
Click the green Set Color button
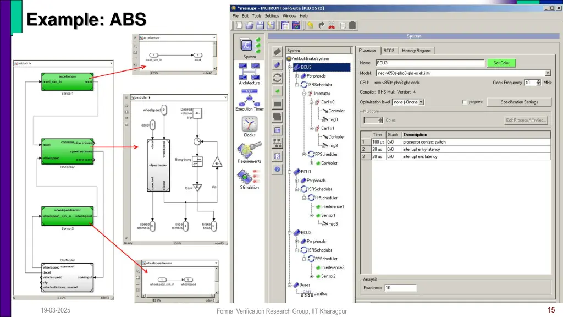501,63
